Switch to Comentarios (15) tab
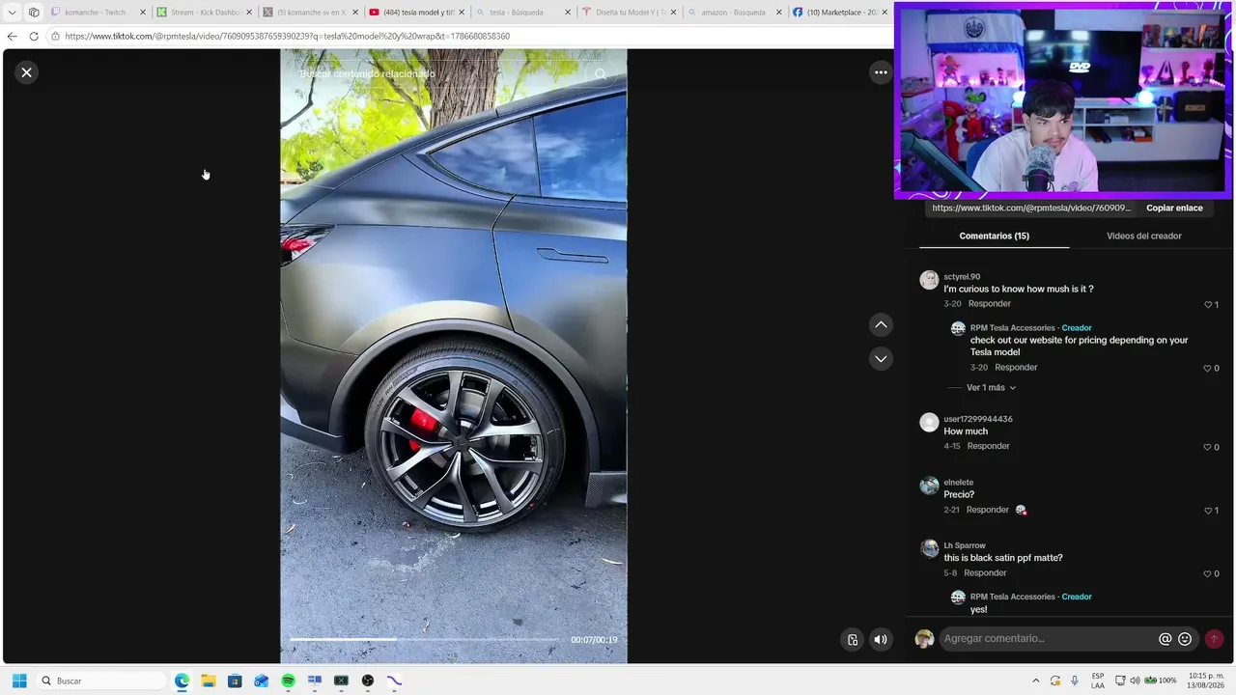 click(x=994, y=236)
